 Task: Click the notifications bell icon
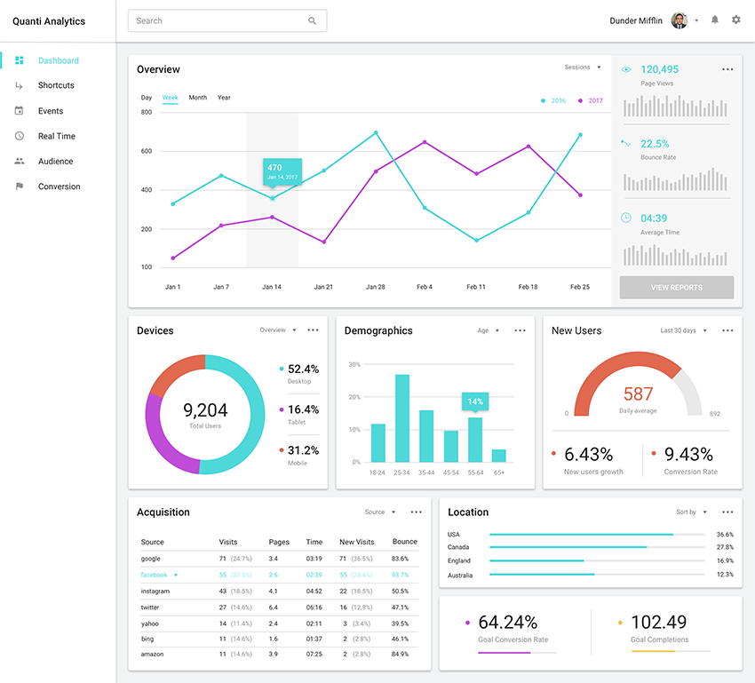tap(714, 19)
